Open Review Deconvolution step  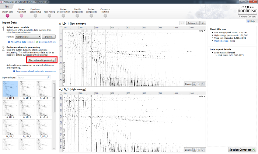point(63,16)
